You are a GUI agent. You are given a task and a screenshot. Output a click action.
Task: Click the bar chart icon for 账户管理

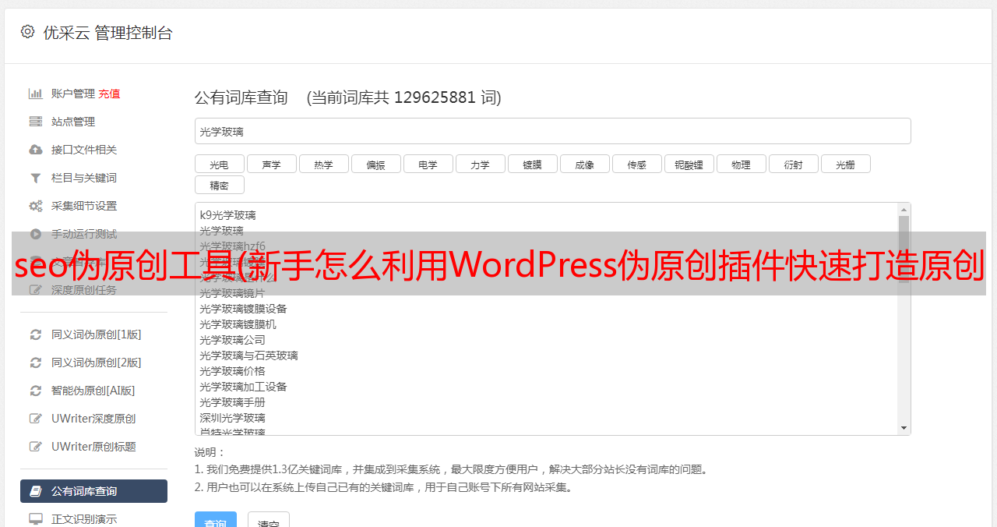coord(36,94)
